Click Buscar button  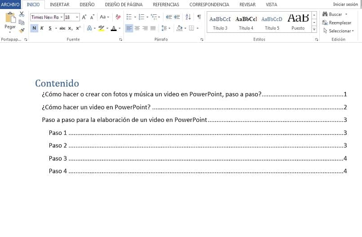pos(334,14)
